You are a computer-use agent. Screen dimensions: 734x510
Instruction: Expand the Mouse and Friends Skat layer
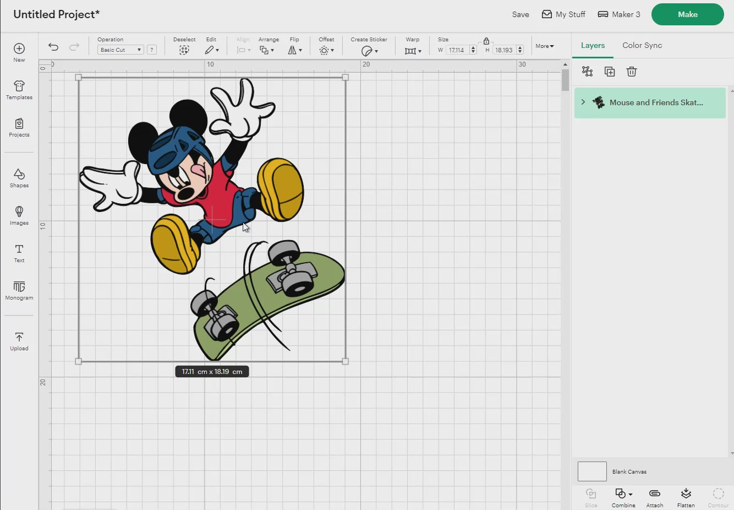point(583,102)
